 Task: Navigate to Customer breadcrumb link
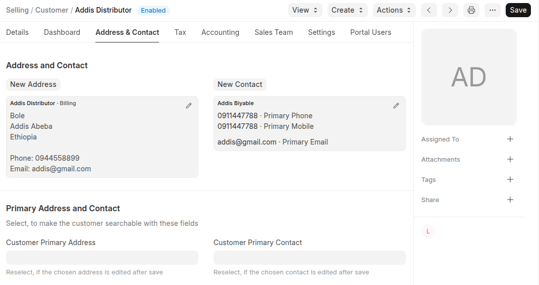coord(52,10)
